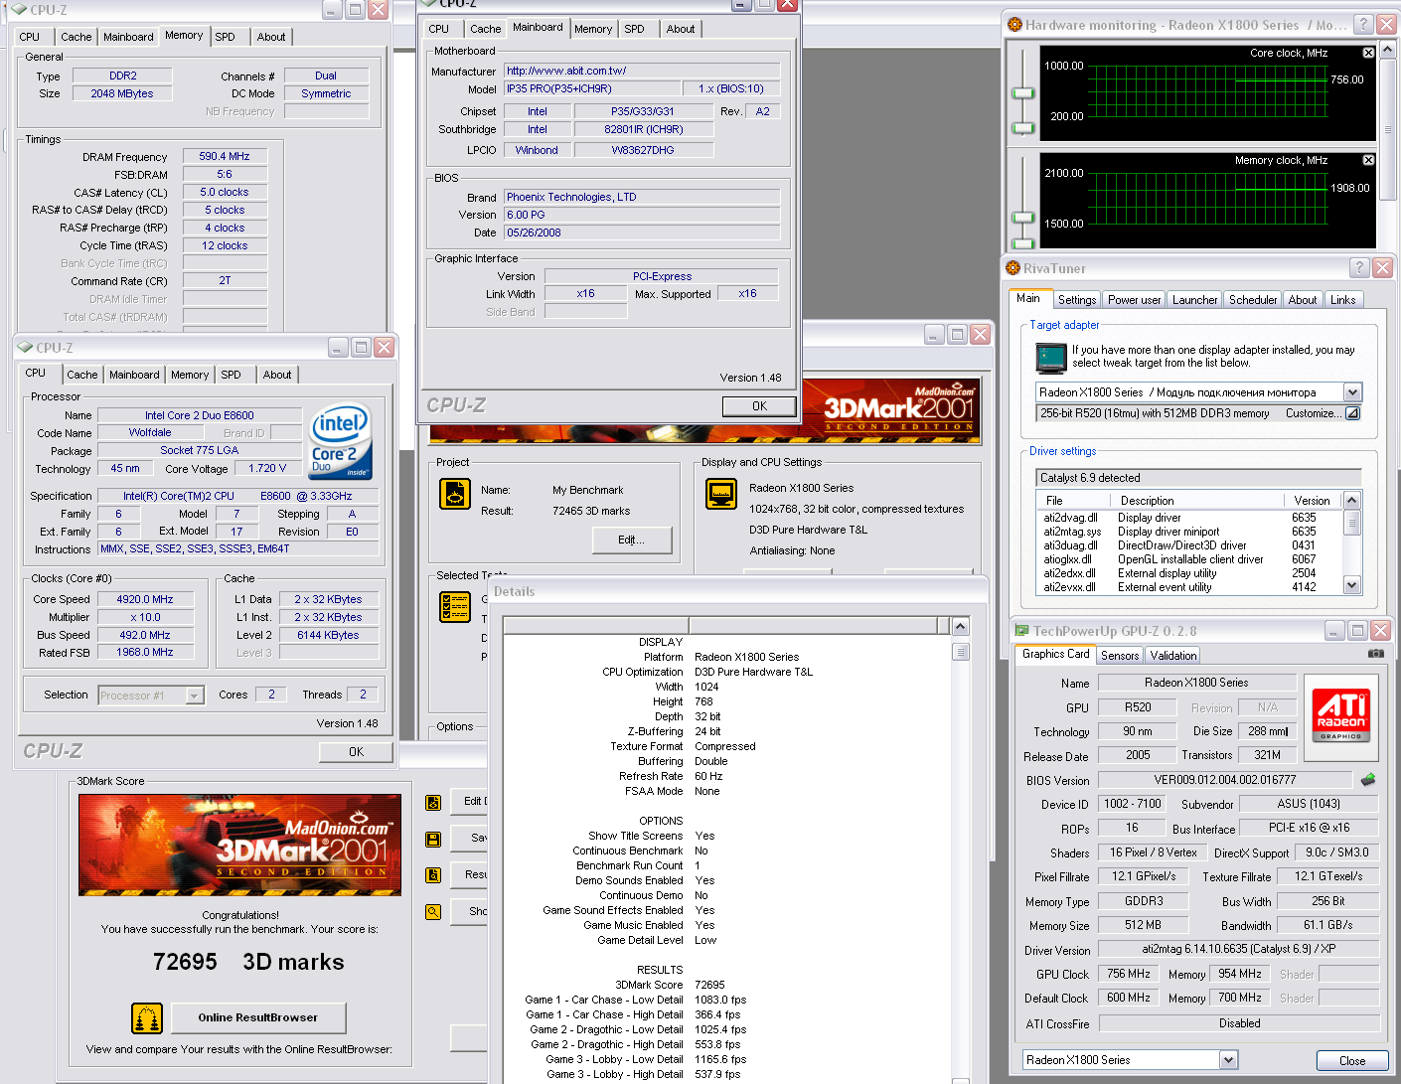
Task: Switch to the GPU-Z Sensors tab
Action: [1120, 656]
